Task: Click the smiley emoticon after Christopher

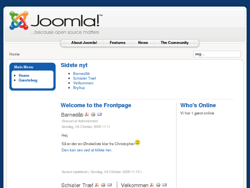Action: [x=138, y=142]
